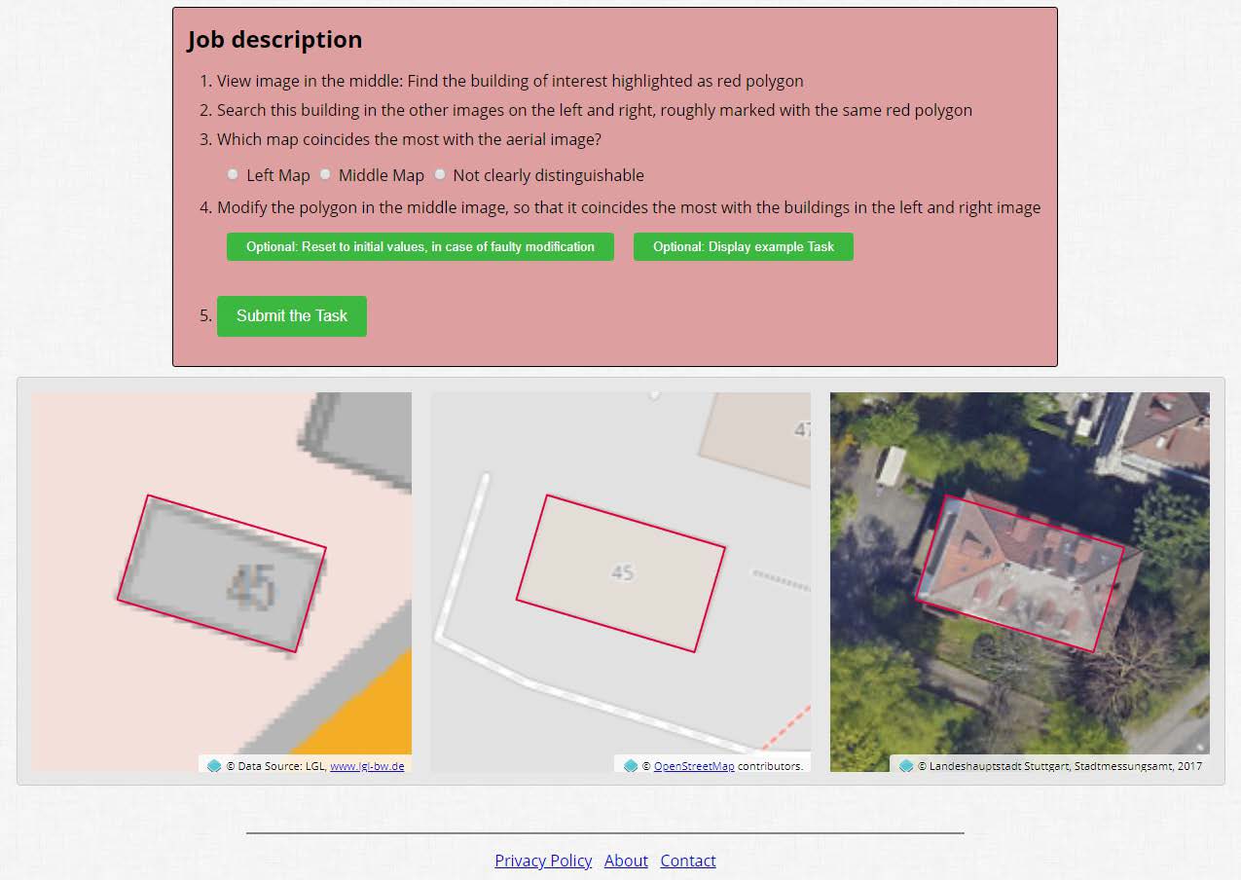Select the Middle Map radio button
Viewport: 1241px width, 880px height.
coord(325,174)
